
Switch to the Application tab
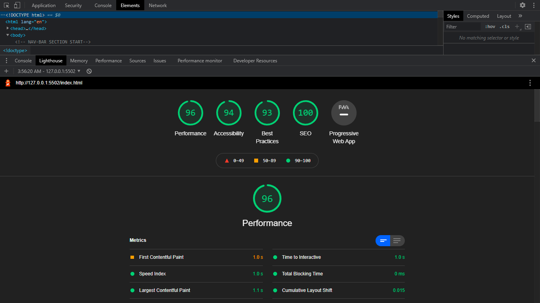pyautogui.click(x=43, y=5)
